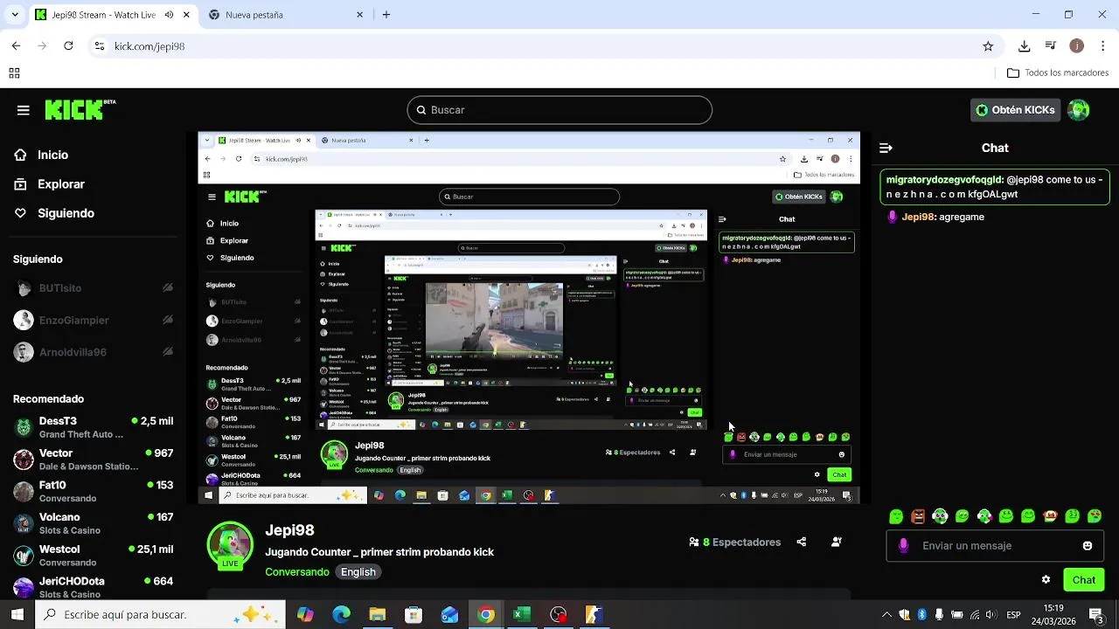Go to Inicio in the sidebar
Image resolution: width=1119 pixels, height=629 pixels.
pyautogui.click(x=52, y=155)
